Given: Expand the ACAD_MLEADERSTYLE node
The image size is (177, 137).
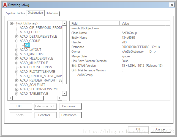Looking at the screenshot, I should pyautogui.click(x=17, y=58).
